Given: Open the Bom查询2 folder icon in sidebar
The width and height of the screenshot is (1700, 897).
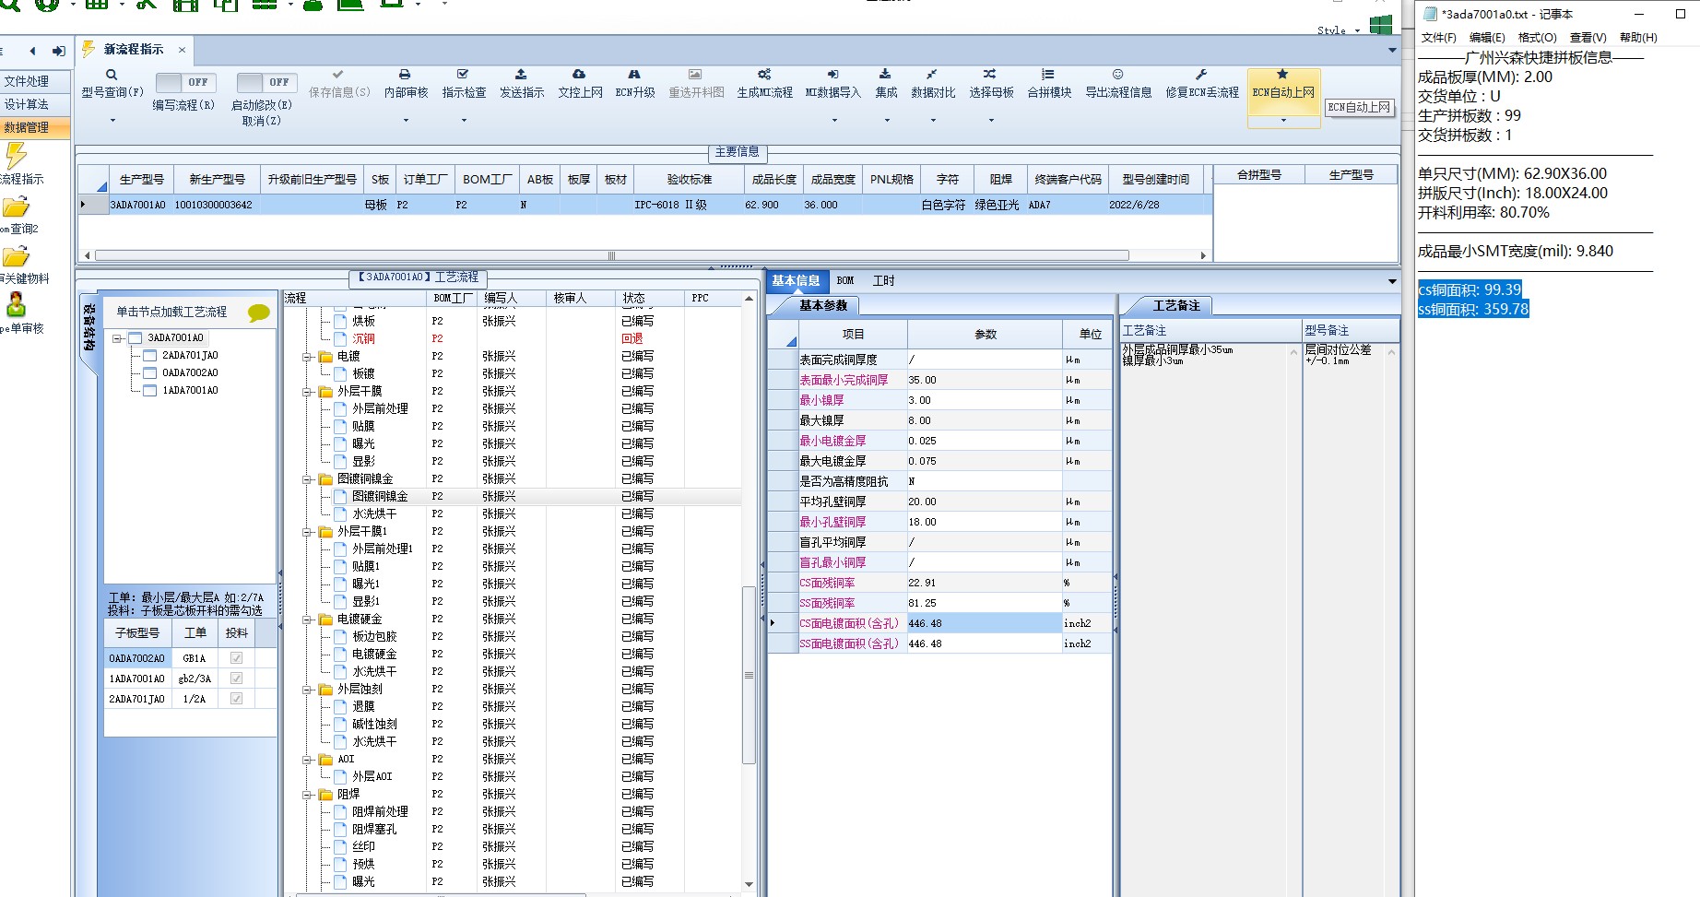Looking at the screenshot, I should point(16,207).
